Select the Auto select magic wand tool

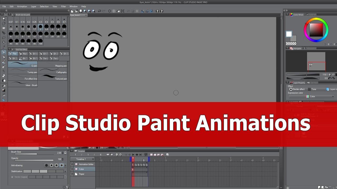pos(4,43)
